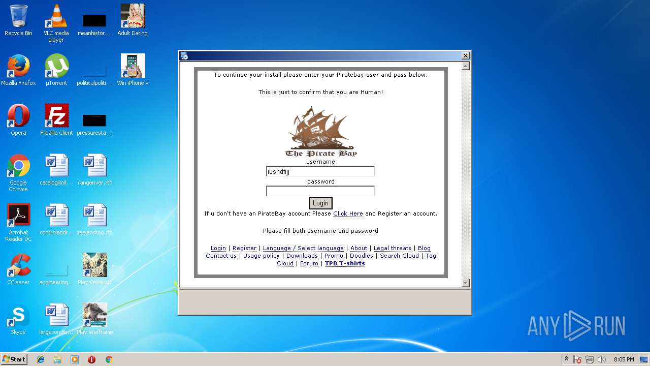Open the volume control tray icon
The height and width of the screenshot is (366, 650).
[602, 359]
